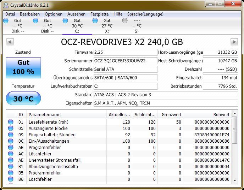The image size is (244, 190).
Task: Click the Firmware field showing 2.25
Action: (125, 52)
